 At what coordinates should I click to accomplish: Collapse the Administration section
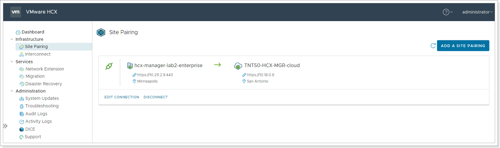point(12,91)
